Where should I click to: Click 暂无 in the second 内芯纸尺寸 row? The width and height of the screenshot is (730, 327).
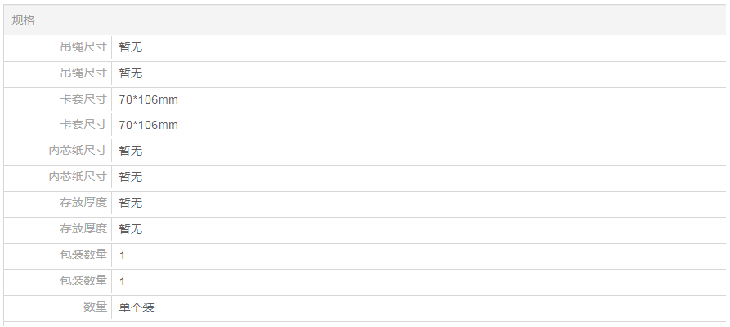tap(130, 177)
